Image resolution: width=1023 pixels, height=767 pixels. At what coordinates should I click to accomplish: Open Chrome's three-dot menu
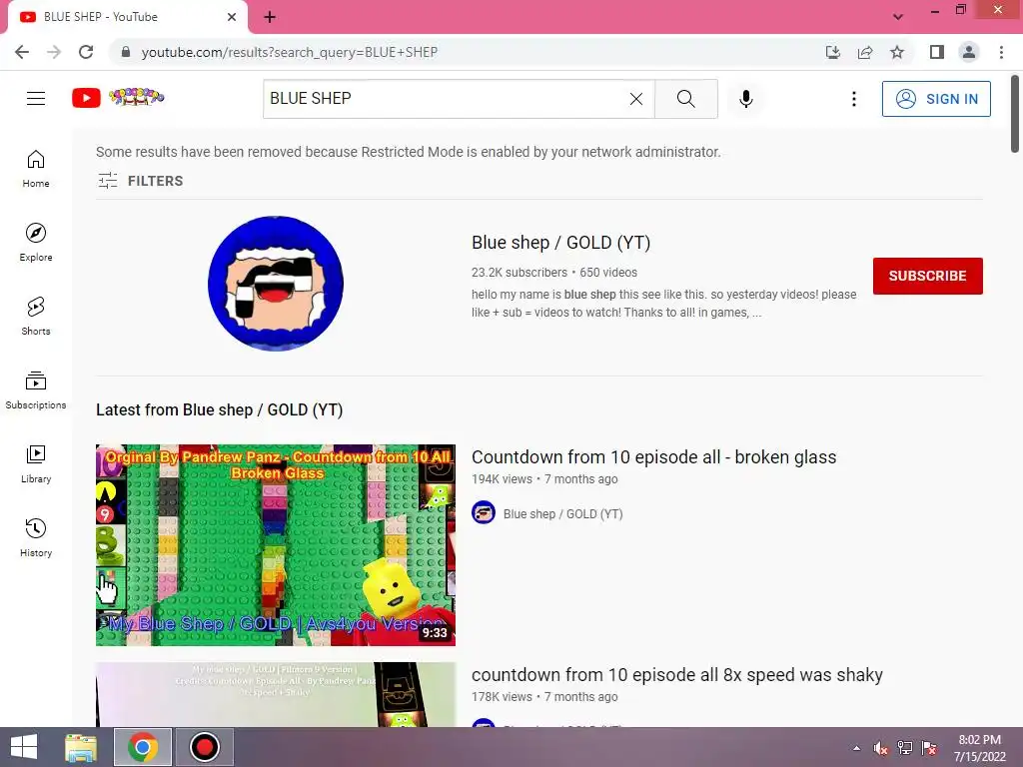[x=1001, y=52]
